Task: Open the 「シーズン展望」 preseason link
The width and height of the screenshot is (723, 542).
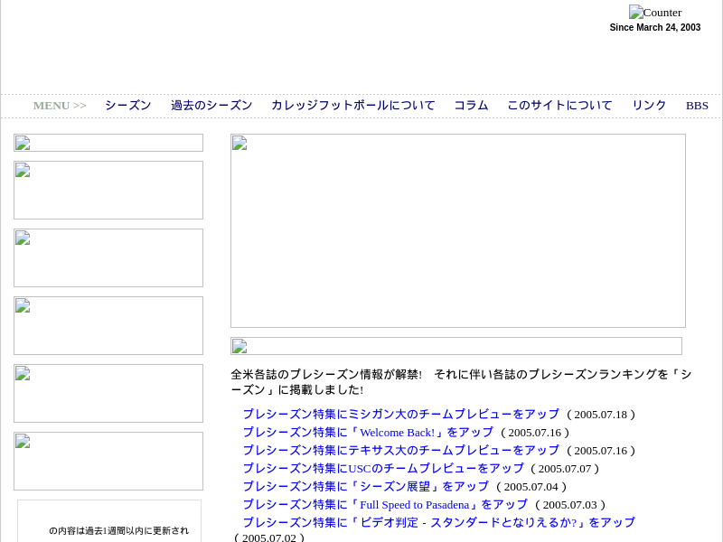Action: point(365,487)
